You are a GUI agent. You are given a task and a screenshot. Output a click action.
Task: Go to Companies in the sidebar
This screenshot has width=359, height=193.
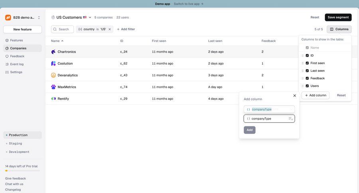pyautogui.click(x=22, y=48)
